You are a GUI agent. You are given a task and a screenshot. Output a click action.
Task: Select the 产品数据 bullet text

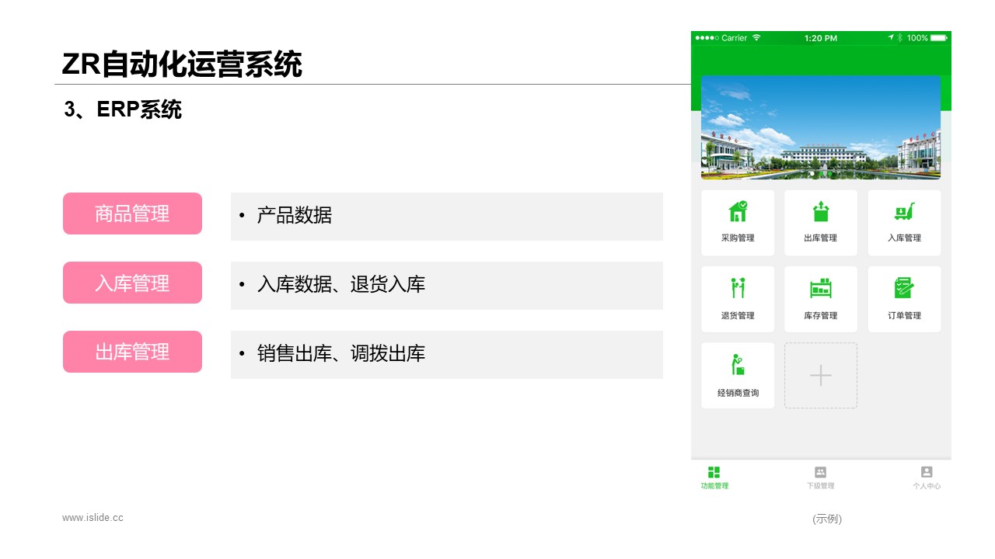[294, 216]
